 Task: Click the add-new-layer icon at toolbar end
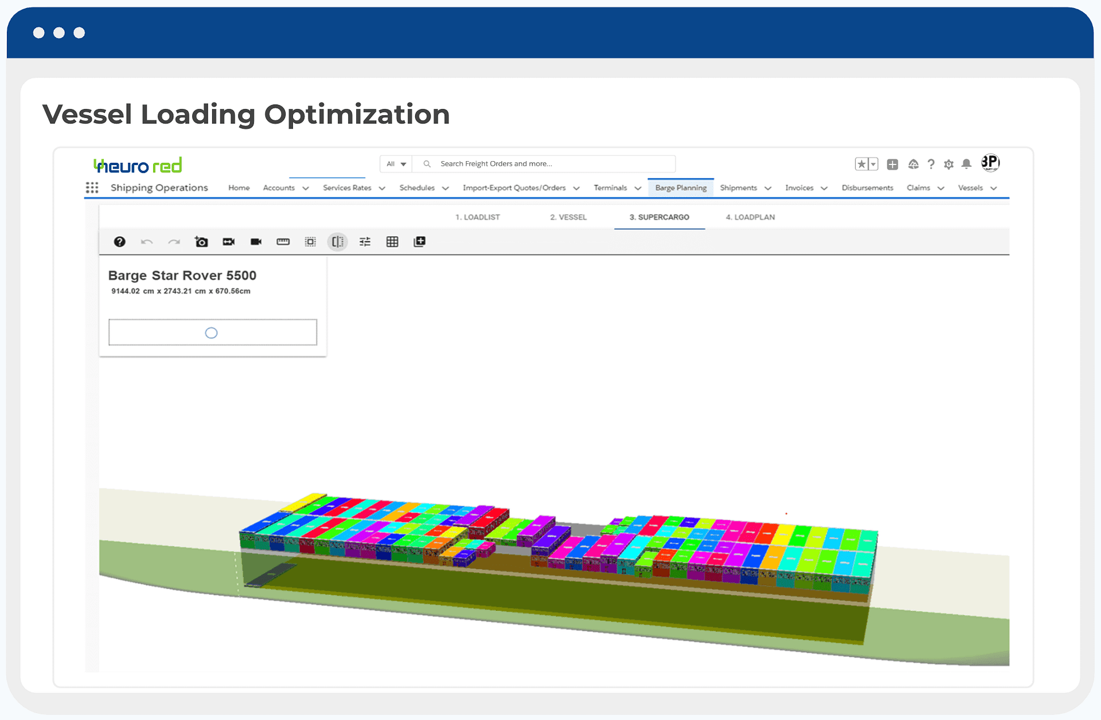click(419, 241)
